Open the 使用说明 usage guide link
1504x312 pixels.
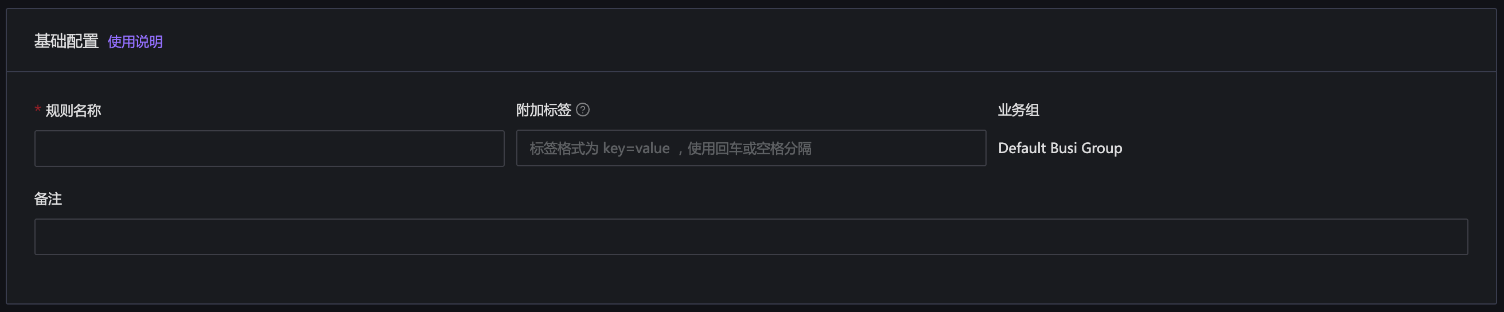point(135,41)
